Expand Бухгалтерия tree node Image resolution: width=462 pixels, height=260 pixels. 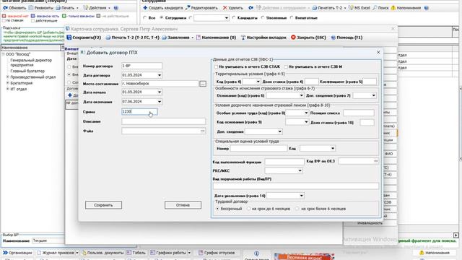(x=8, y=83)
